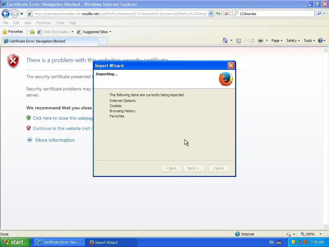
Task: Click the page scrollbar up arrow
Action: [x=326, y=50]
